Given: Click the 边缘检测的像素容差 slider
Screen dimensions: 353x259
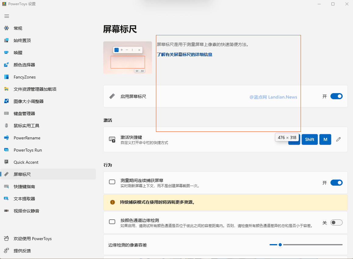Looking at the screenshot, I should pyautogui.click(x=306, y=245).
